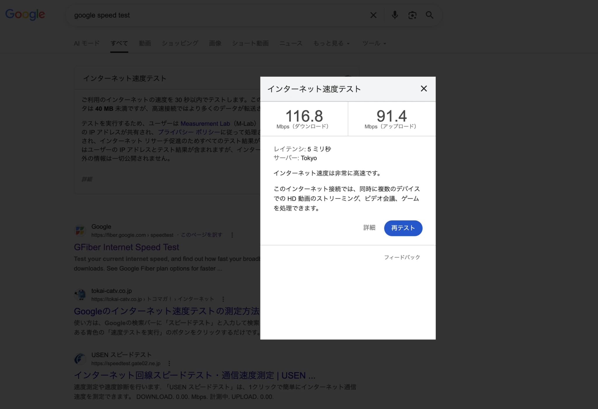The height and width of the screenshot is (409, 598).
Task: Click the USEN スピードテスト favicon
Action: coord(80,359)
